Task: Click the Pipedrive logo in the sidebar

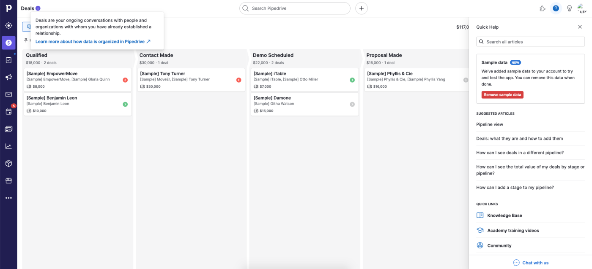Action: [x=8, y=8]
